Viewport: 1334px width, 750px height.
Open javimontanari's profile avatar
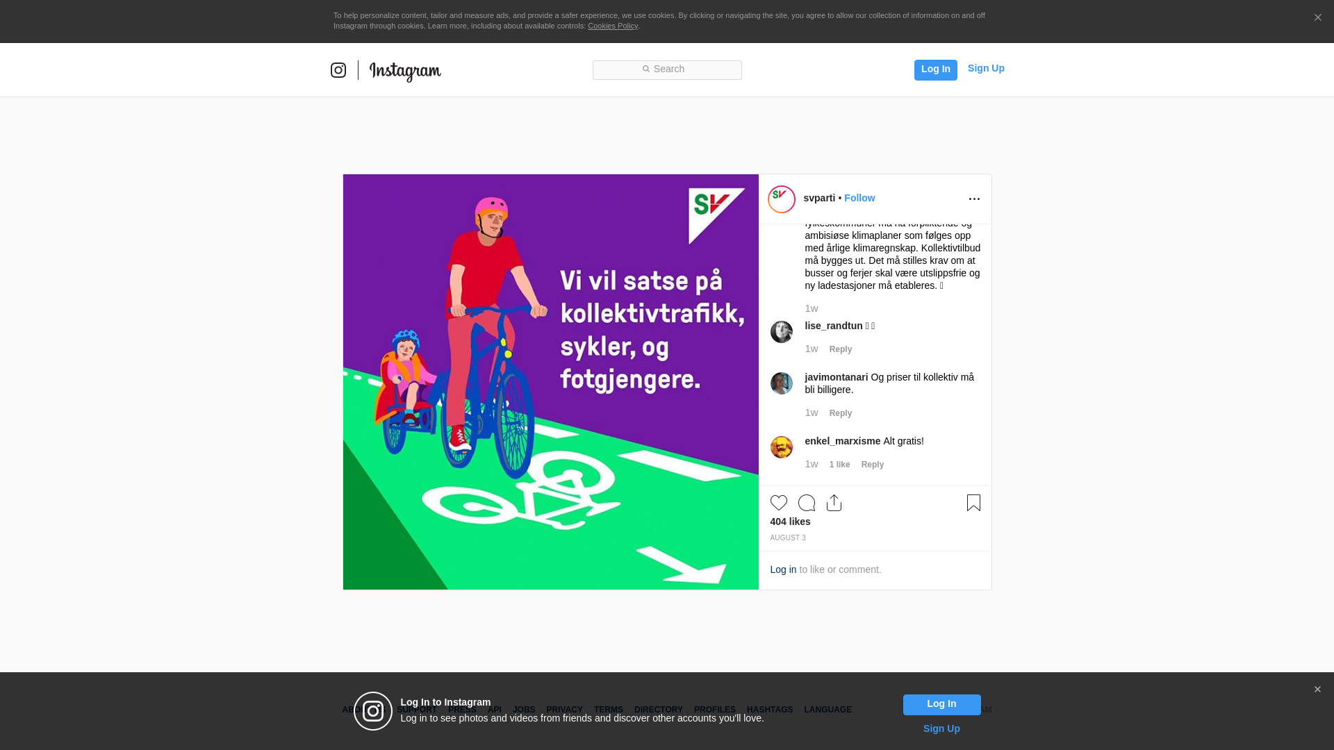coord(782,383)
